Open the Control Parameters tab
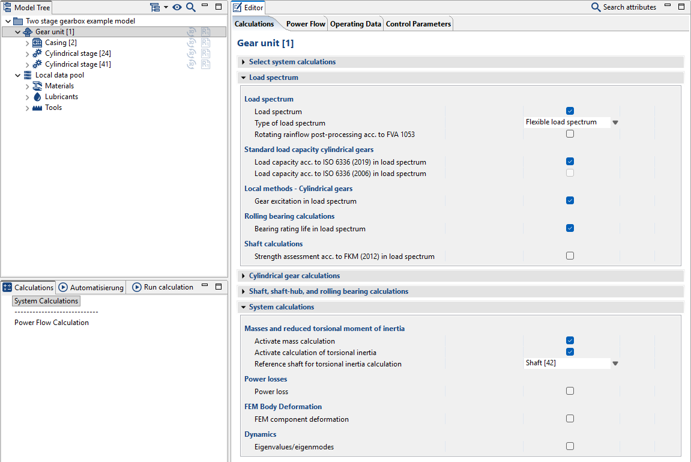Image resolution: width=691 pixels, height=462 pixels. 418,24
